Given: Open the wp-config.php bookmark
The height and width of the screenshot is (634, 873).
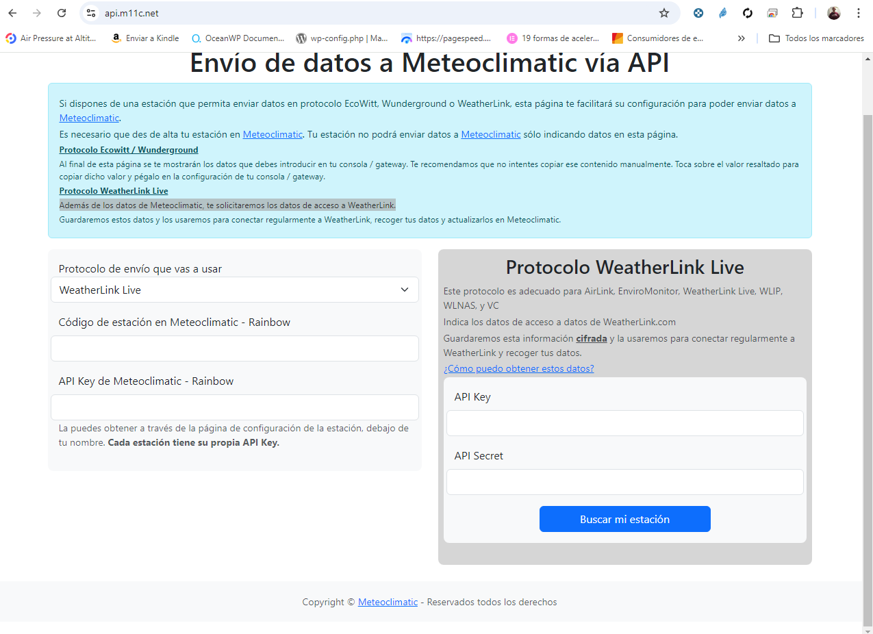Looking at the screenshot, I should click(342, 38).
